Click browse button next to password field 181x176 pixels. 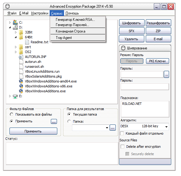(166, 74)
